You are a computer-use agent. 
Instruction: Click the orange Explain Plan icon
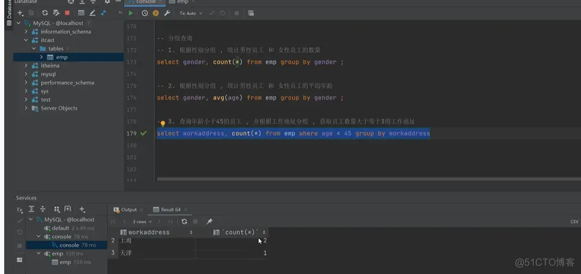(x=155, y=13)
